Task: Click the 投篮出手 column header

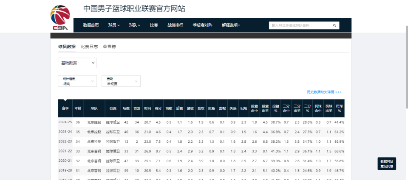Action: tap(265, 108)
